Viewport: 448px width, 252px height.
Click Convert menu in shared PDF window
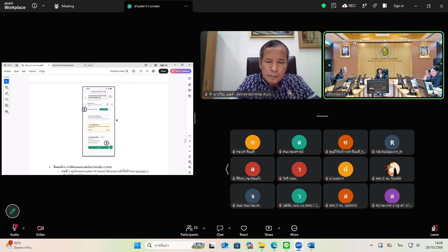(32, 71)
